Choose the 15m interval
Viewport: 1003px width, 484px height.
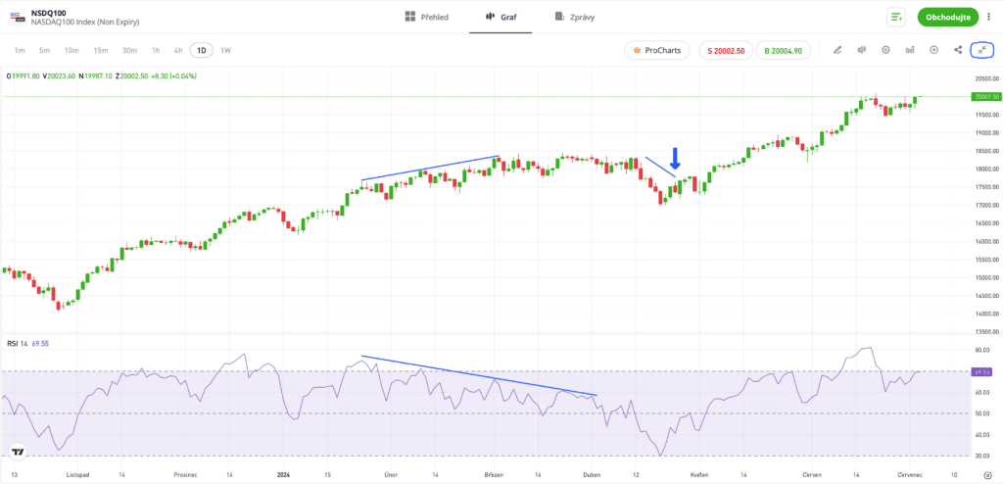(x=101, y=50)
